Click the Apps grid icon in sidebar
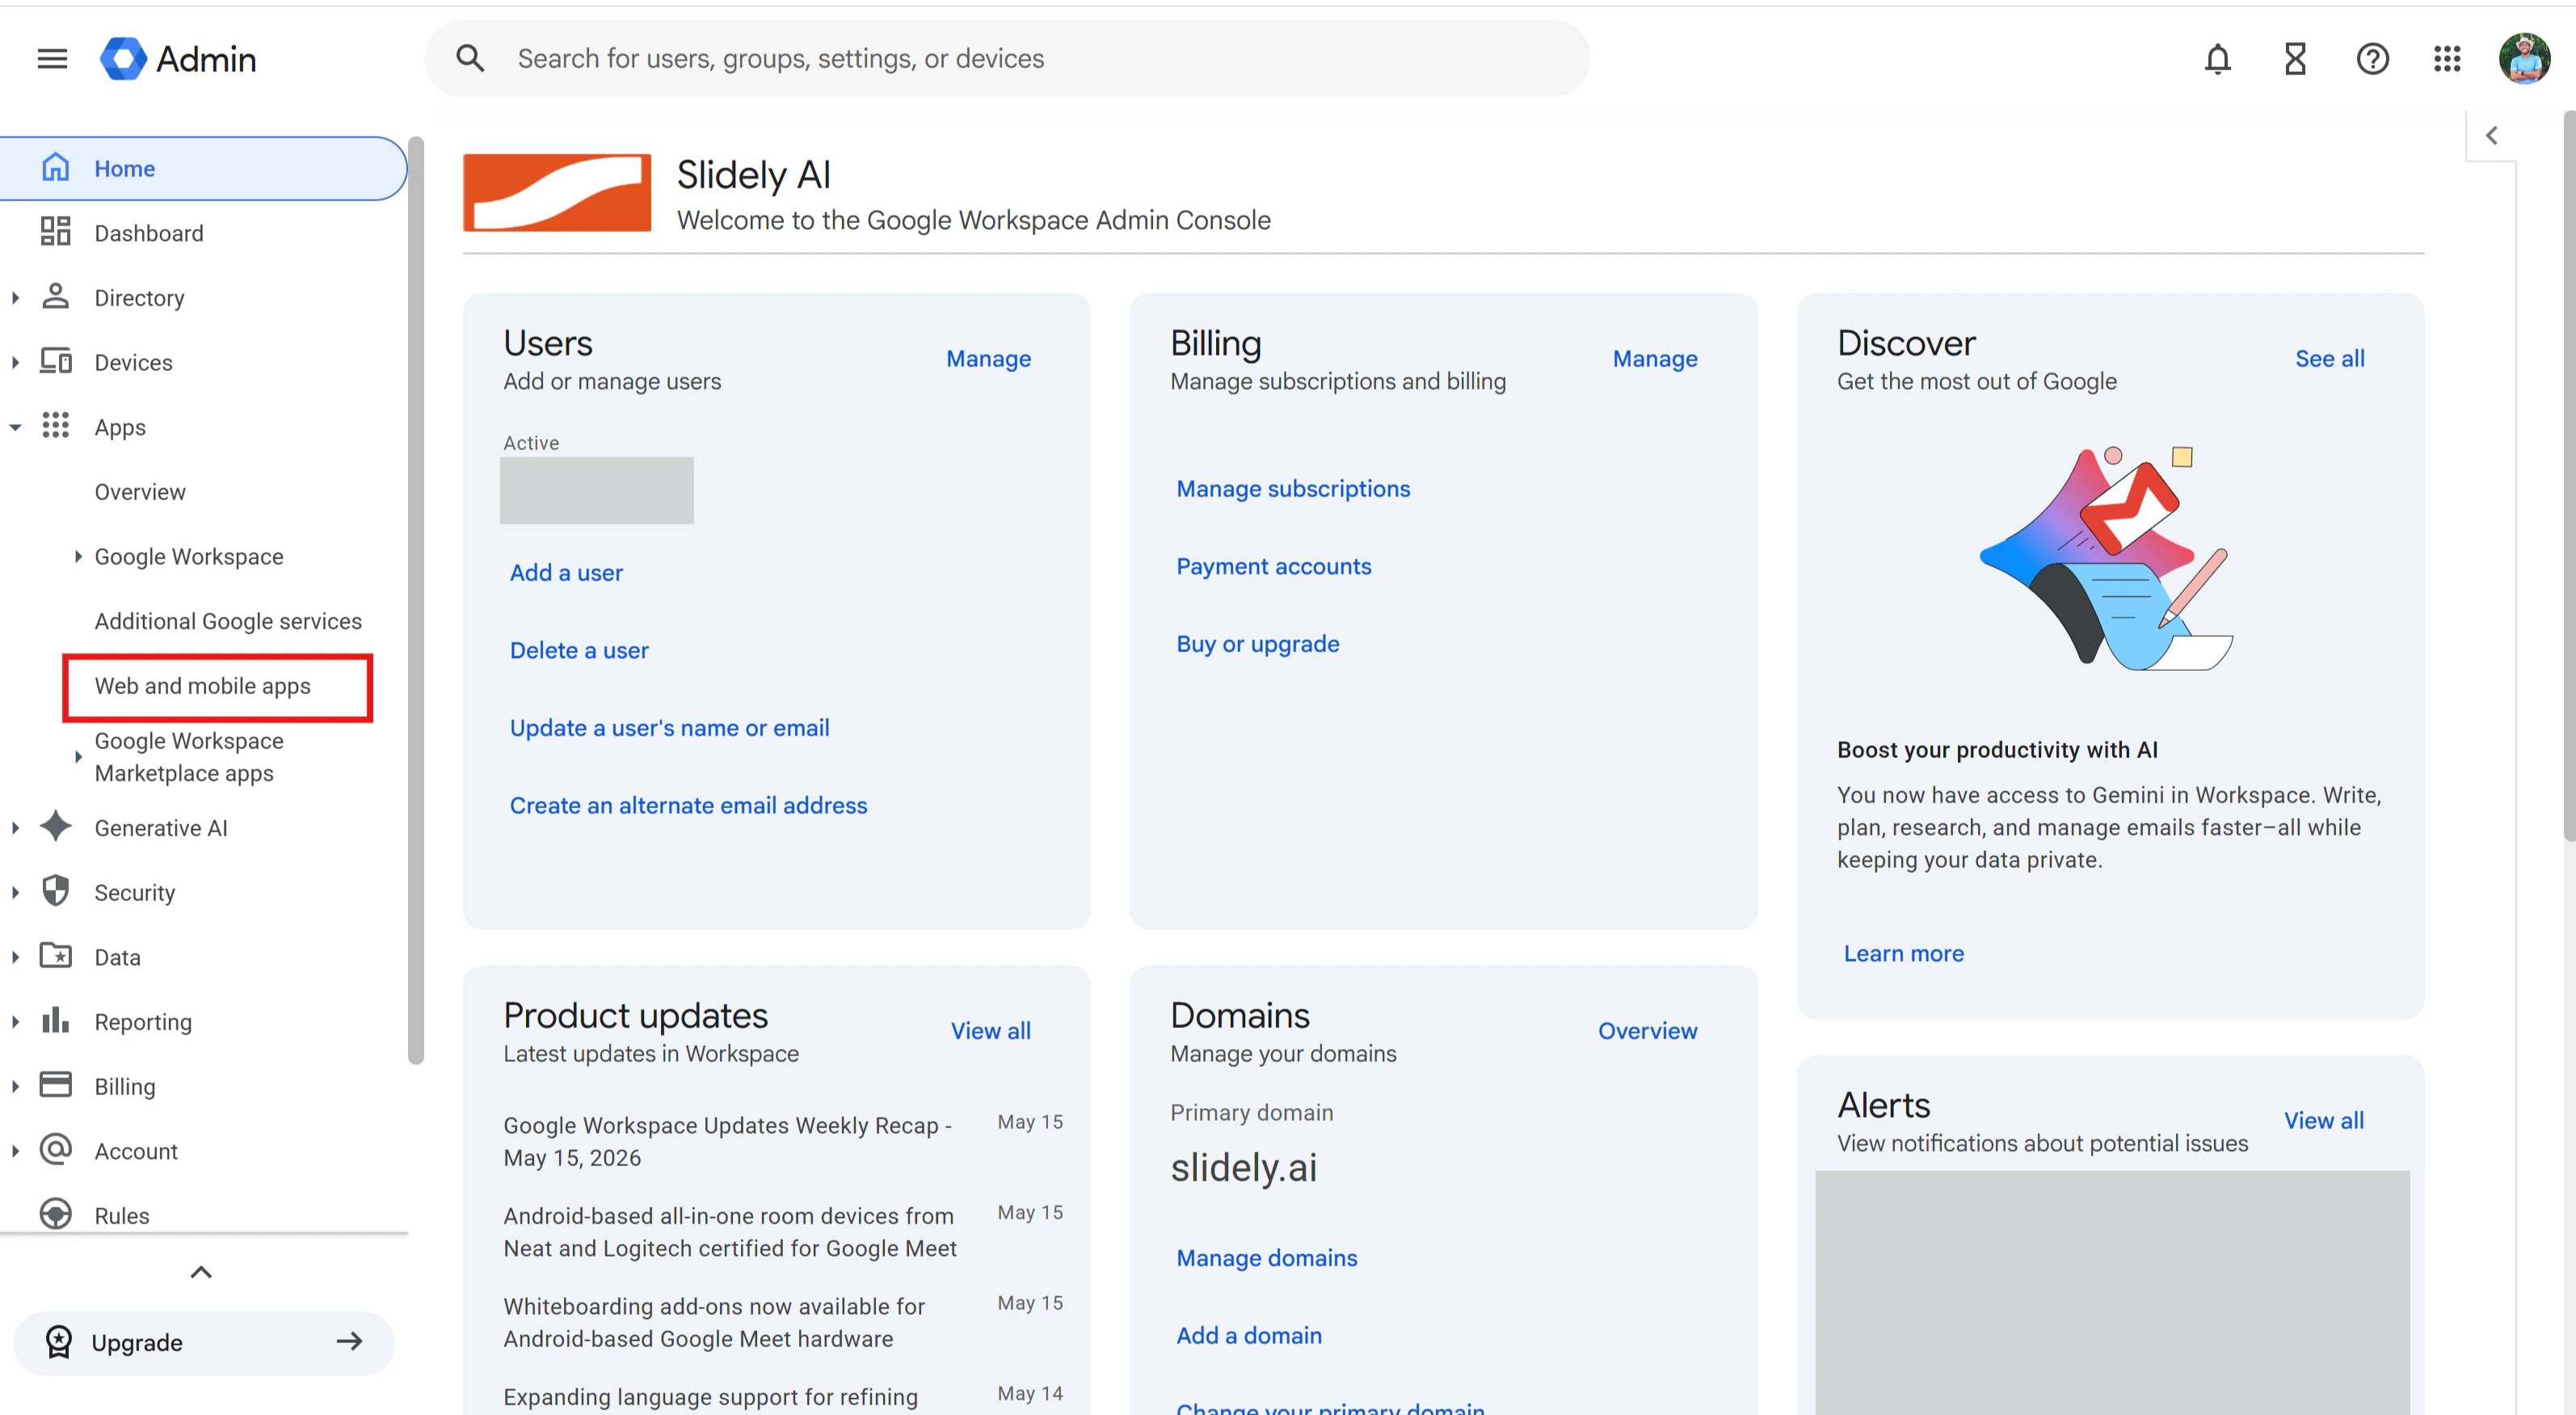The width and height of the screenshot is (2576, 1415). point(56,426)
